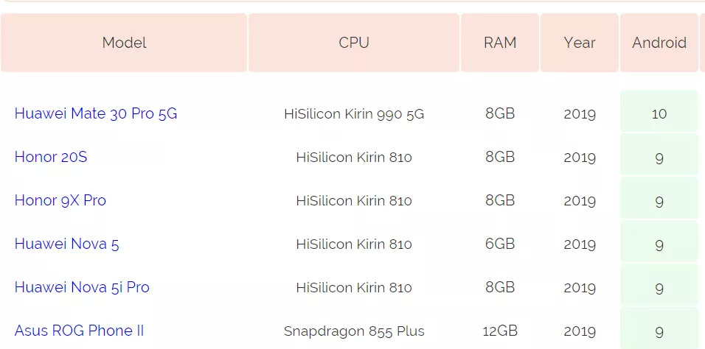The height and width of the screenshot is (349, 705).
Task: Open the Huawei Nova 5i Pro link
Action: [82, 288]
